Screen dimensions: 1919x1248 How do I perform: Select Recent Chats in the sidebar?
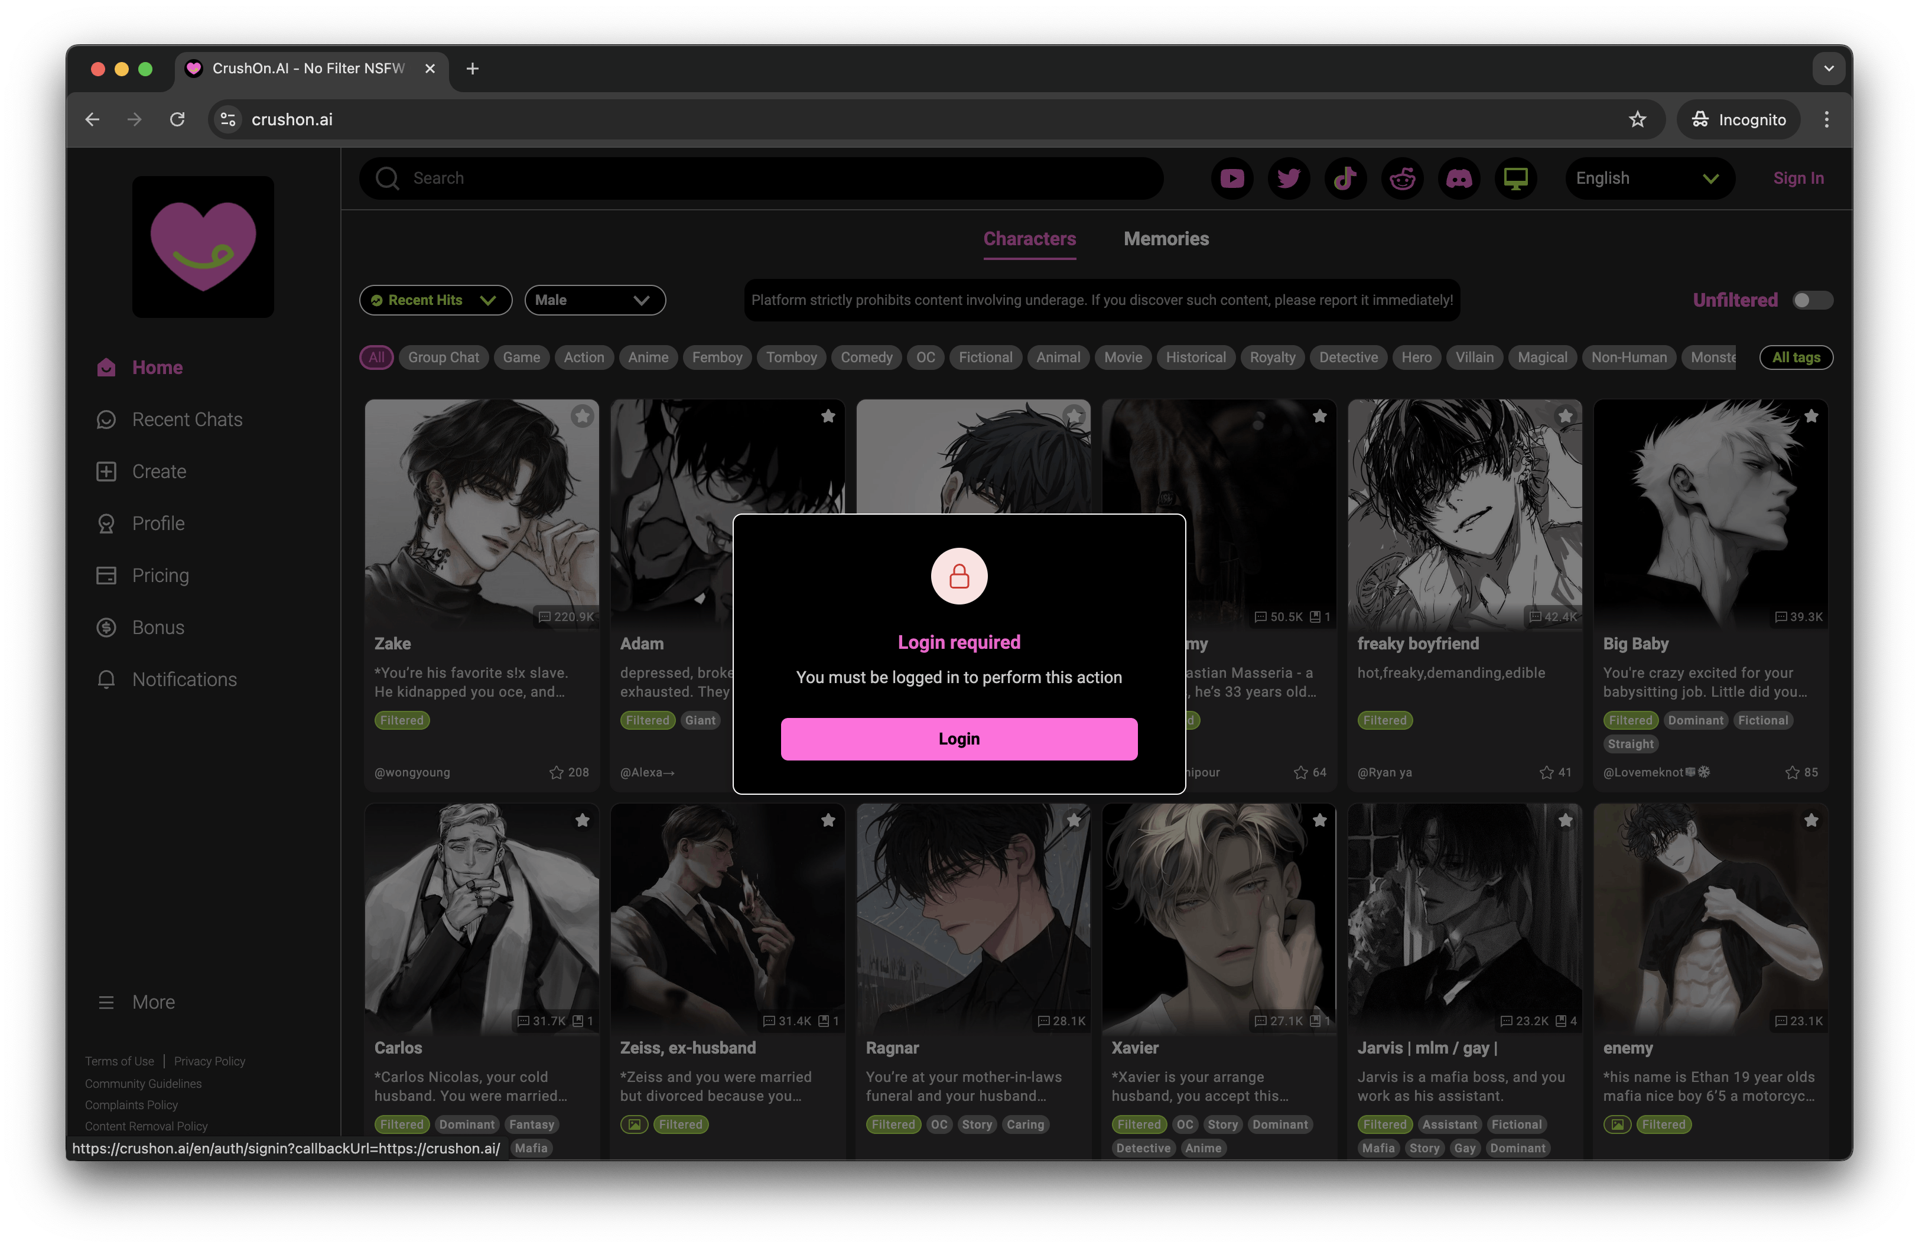point(187,418)
